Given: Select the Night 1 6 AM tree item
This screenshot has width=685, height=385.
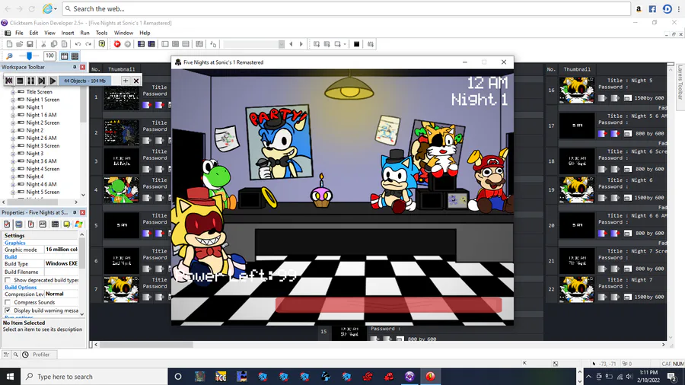Looking at the screenshot, I should click(41, 115).
